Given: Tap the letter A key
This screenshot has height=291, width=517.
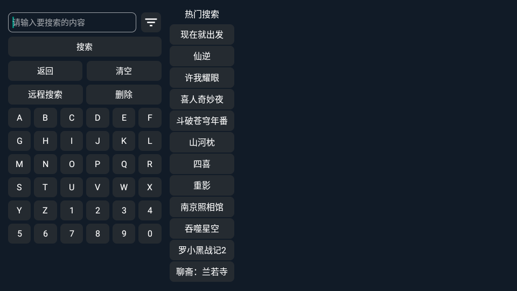Looking at the screenshot, I should 19,118.
